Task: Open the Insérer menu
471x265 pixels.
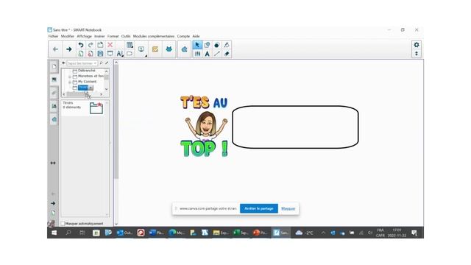Action: click(x=99, y=36)
